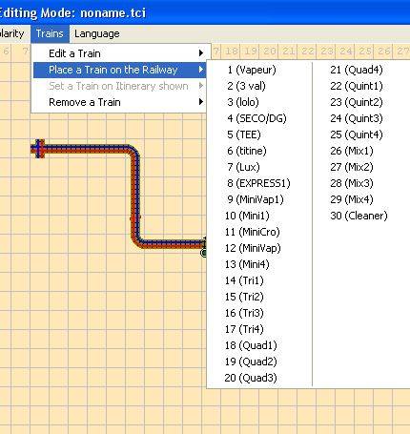This screenshot has height=434, width=410.
Task: Click the bottom-left curved track piece
Action: 137,241
